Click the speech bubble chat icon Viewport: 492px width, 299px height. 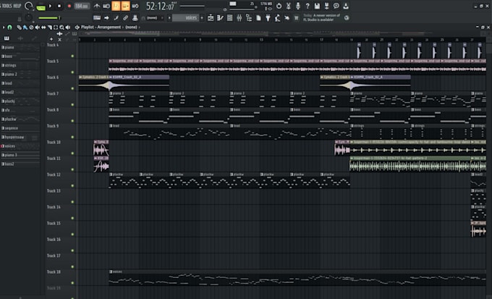336,6
